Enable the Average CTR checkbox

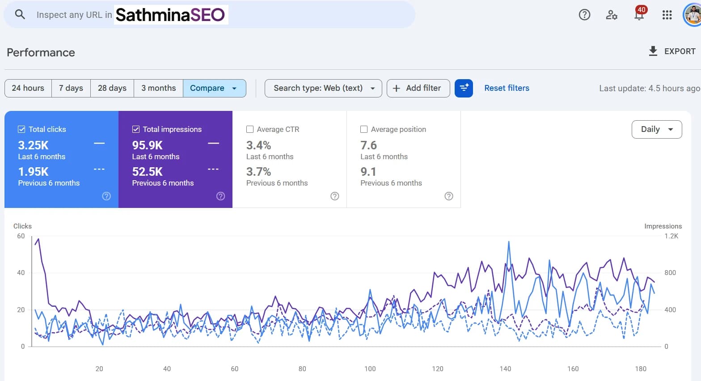click(x=250, y=129)
